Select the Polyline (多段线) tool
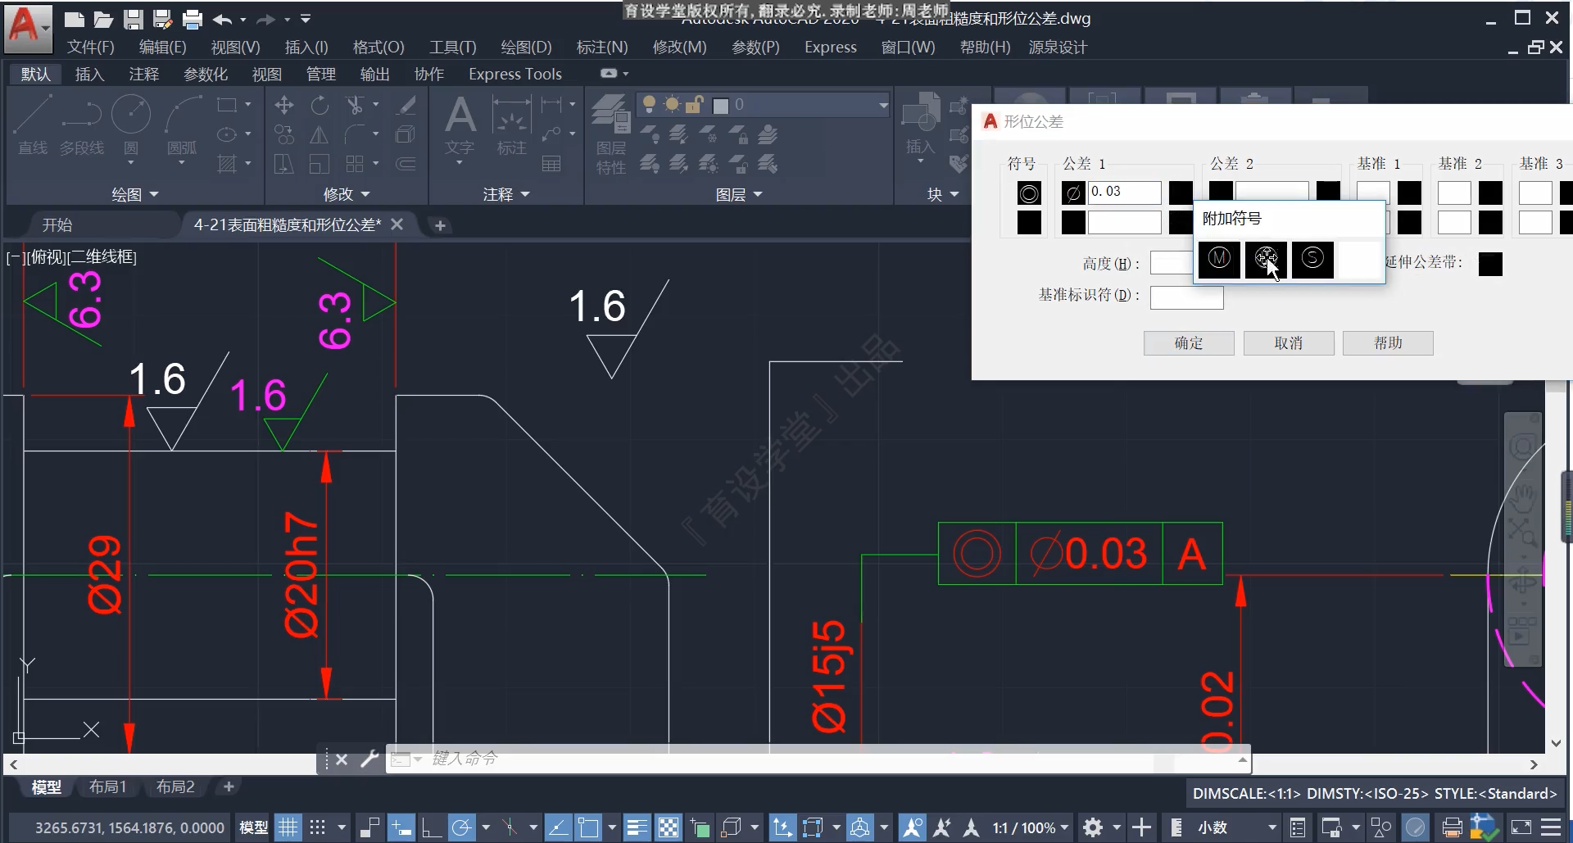 82,124
